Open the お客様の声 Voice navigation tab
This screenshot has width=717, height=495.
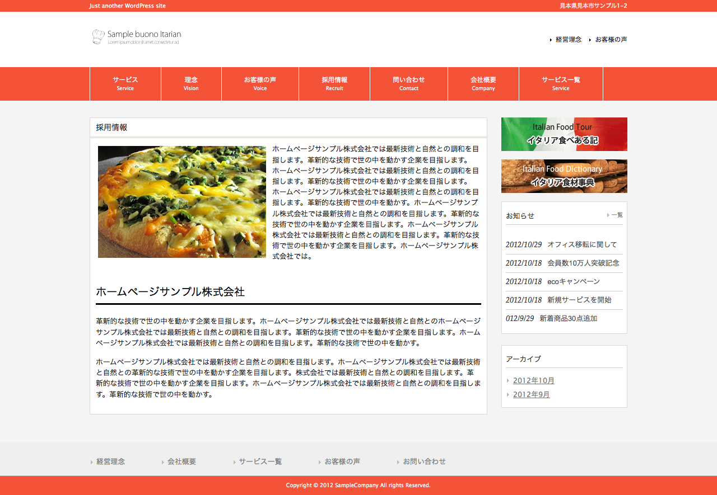click(x=260, y=84)
